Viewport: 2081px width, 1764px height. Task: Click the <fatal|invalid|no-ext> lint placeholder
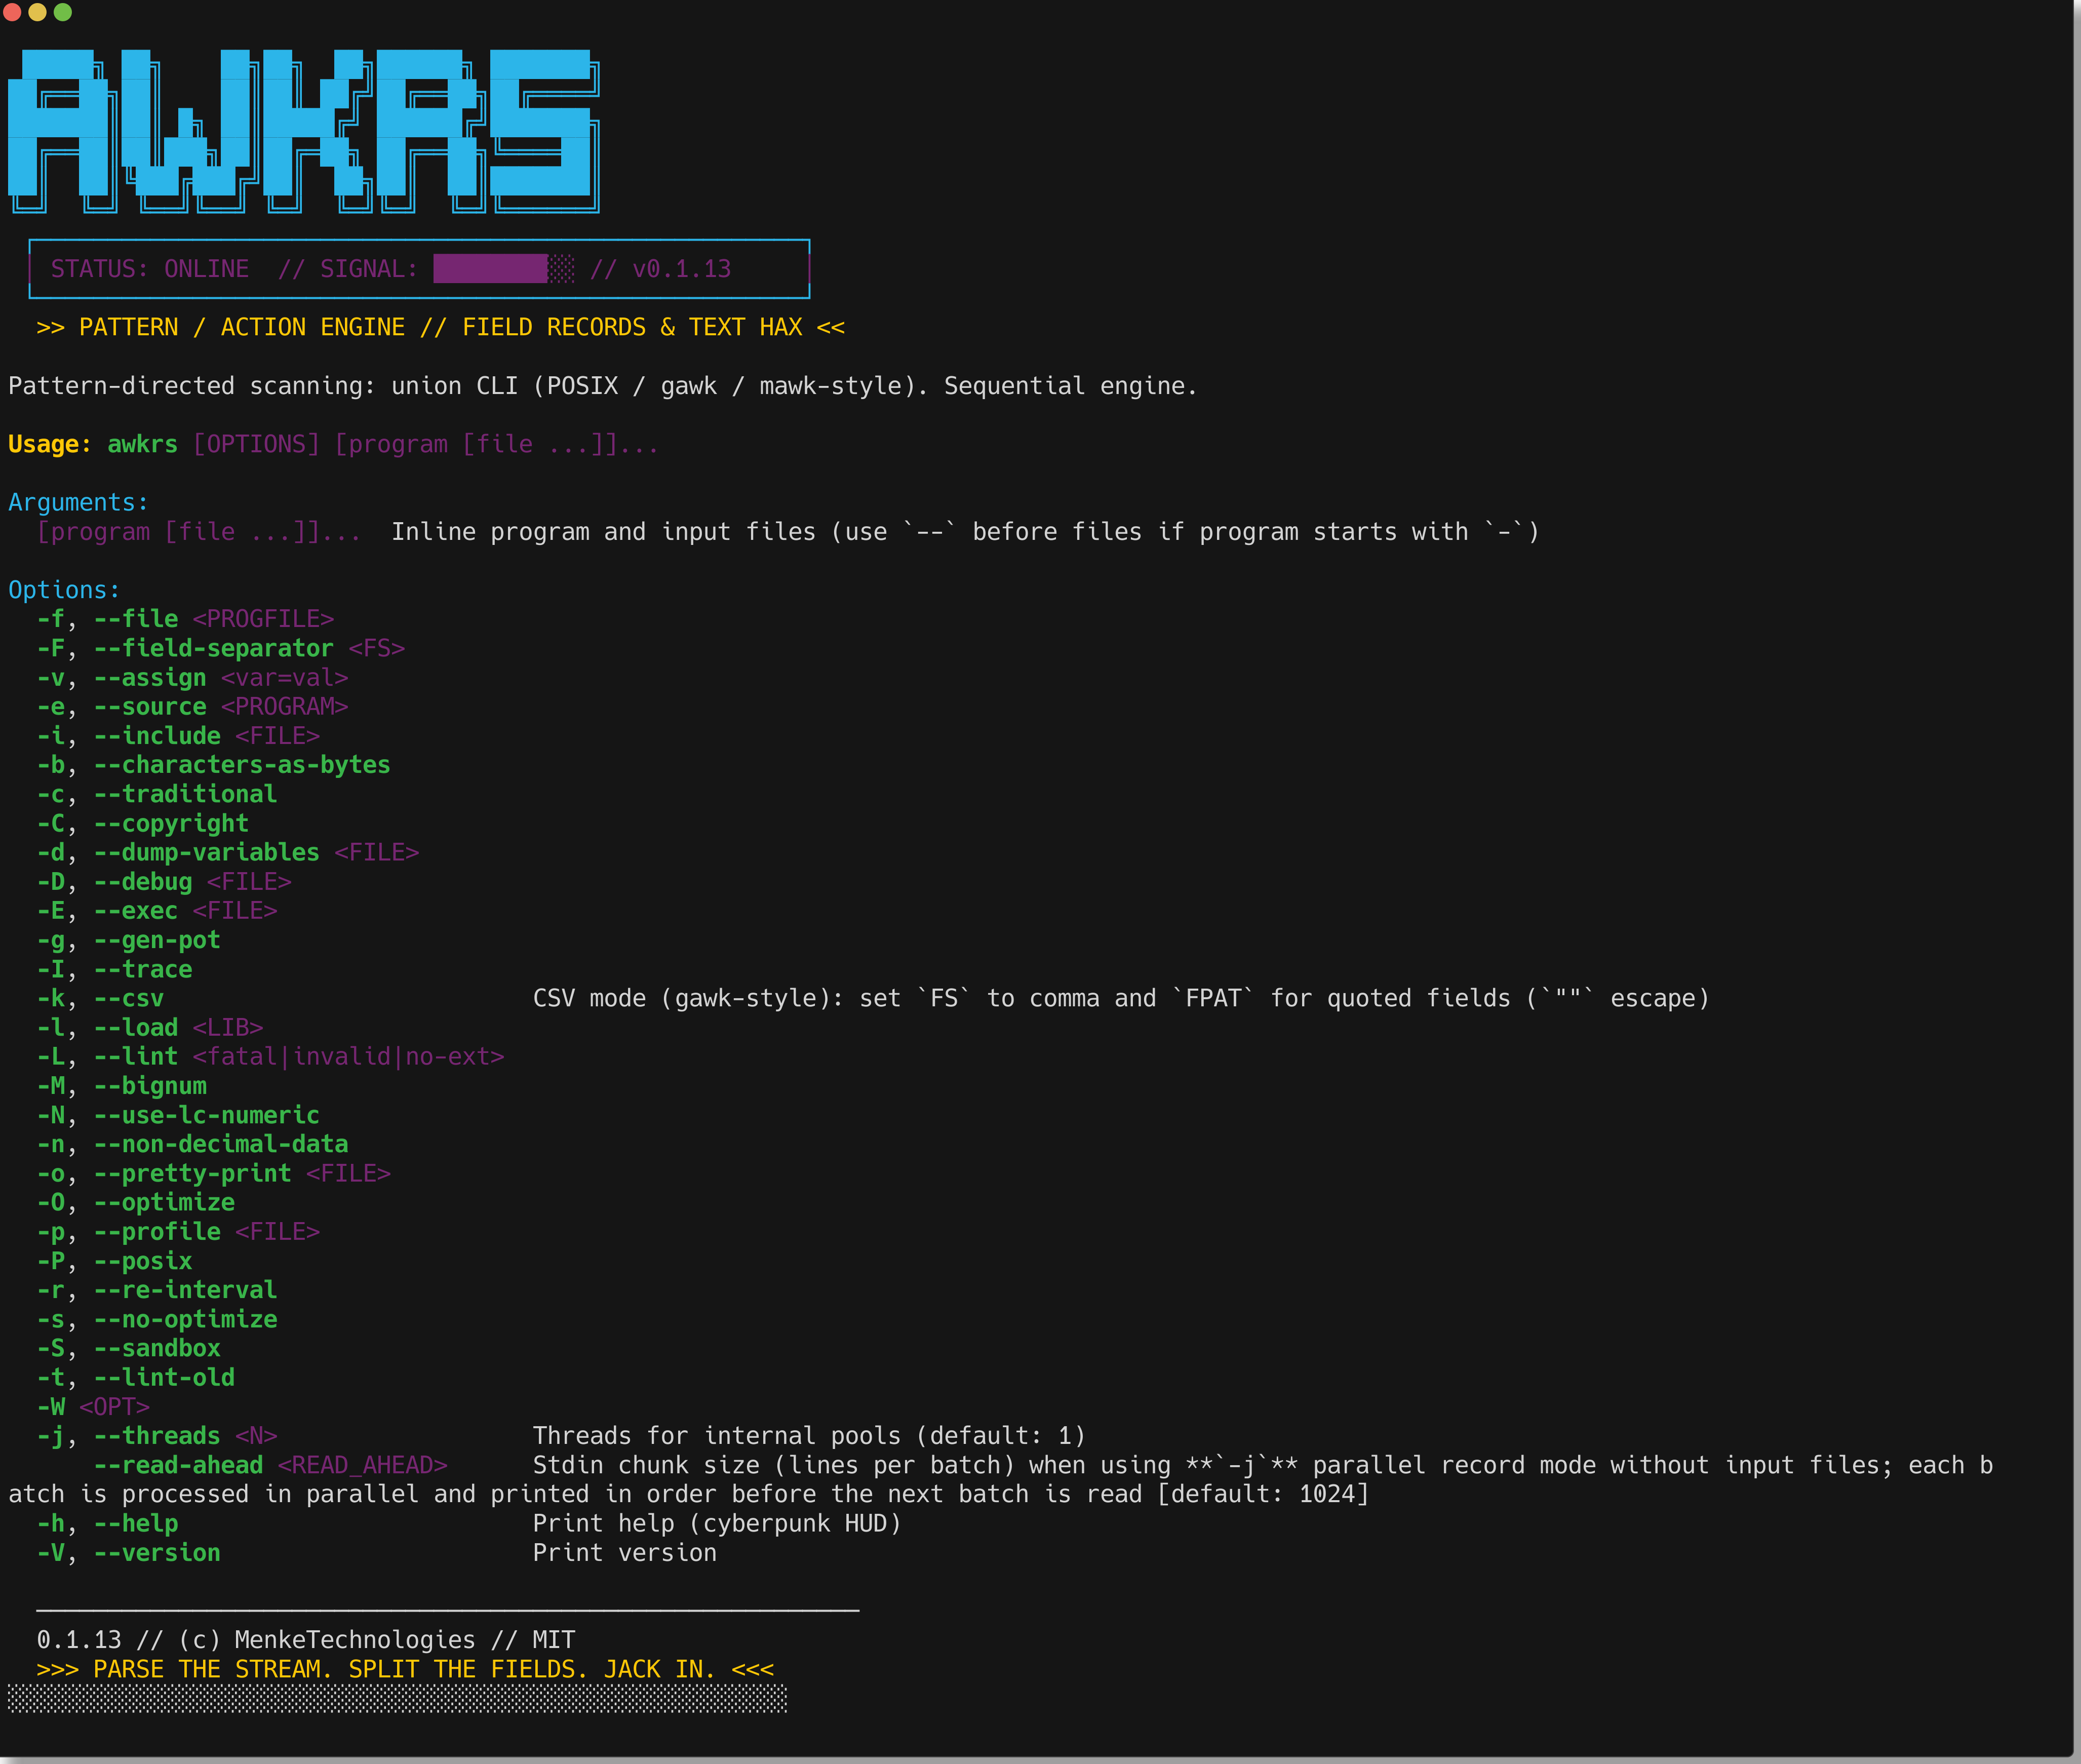pyautogui.click(x=348, y=1056)
